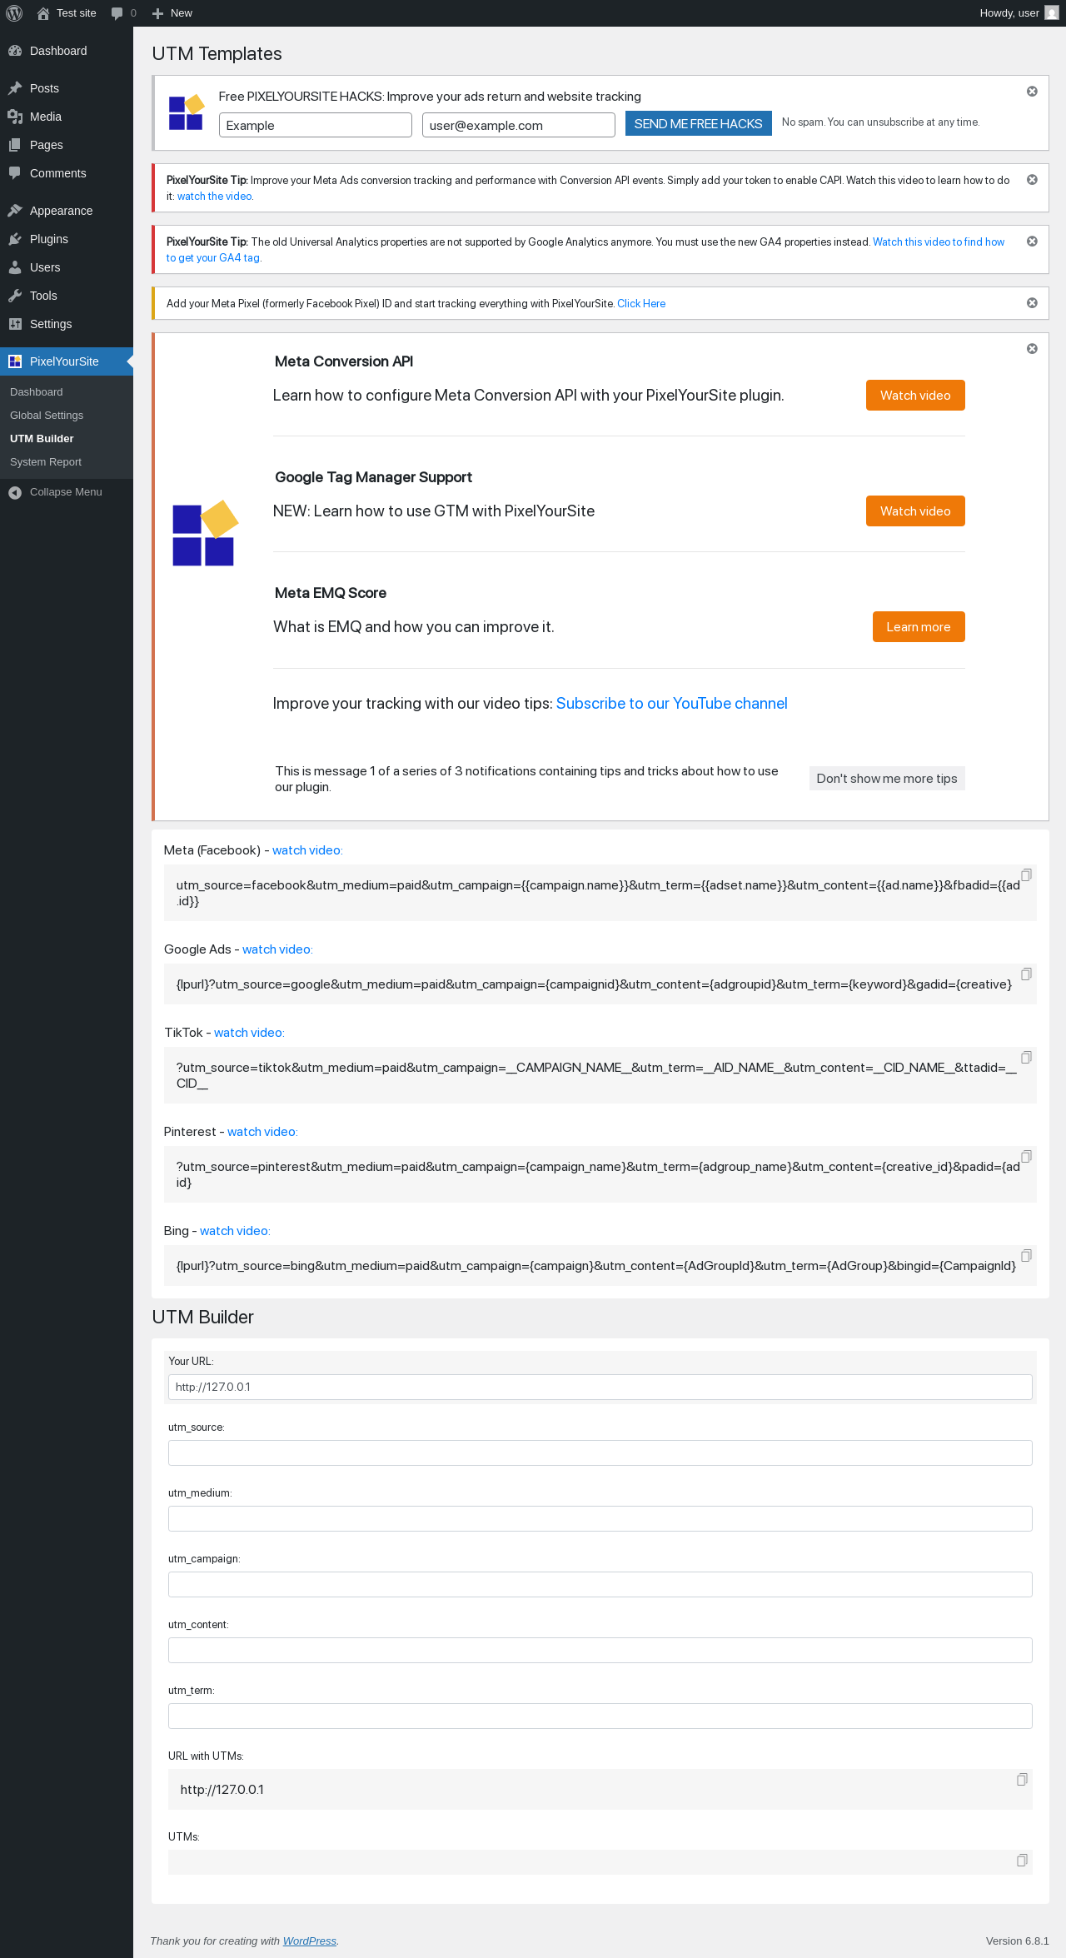1066x1958 pixels.
Task: Open Bing watch video link
Action: click(x=235, y=1231)
